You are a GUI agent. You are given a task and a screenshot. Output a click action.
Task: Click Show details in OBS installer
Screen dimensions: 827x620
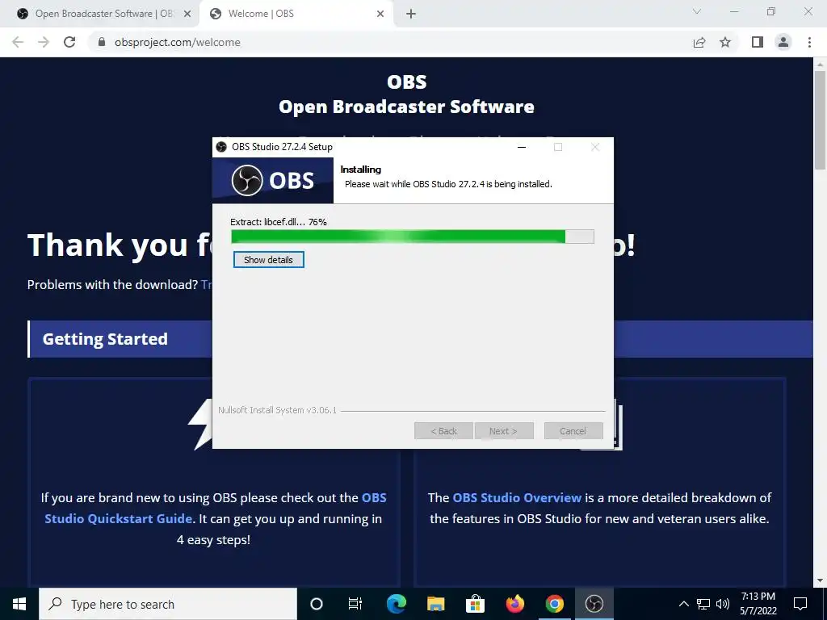268,259
